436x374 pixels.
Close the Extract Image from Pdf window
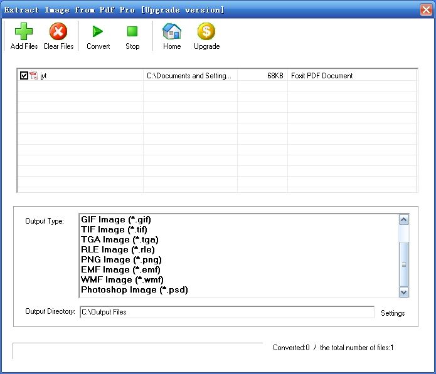[426, 10]
